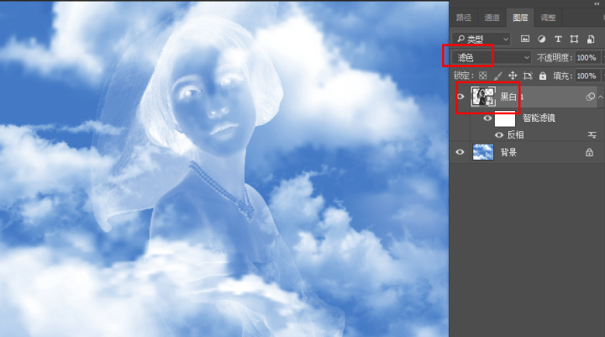The height and width of the screenshot is (337, 605).
Task: Switch to the 通道 tab
Action: click(x=492, y=17)
